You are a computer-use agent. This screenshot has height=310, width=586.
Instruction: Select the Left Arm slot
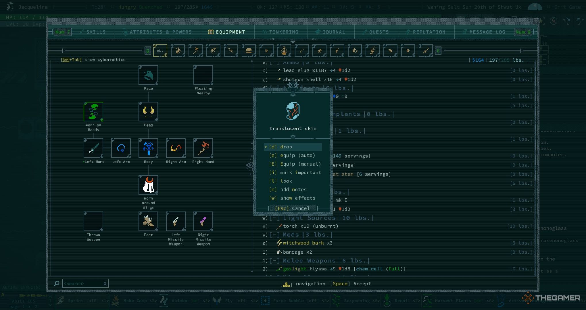point(121,148)
